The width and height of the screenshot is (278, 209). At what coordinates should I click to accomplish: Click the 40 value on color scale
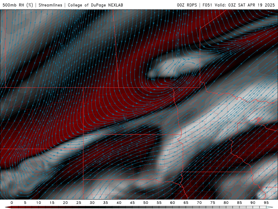click(x=119, y=203)
